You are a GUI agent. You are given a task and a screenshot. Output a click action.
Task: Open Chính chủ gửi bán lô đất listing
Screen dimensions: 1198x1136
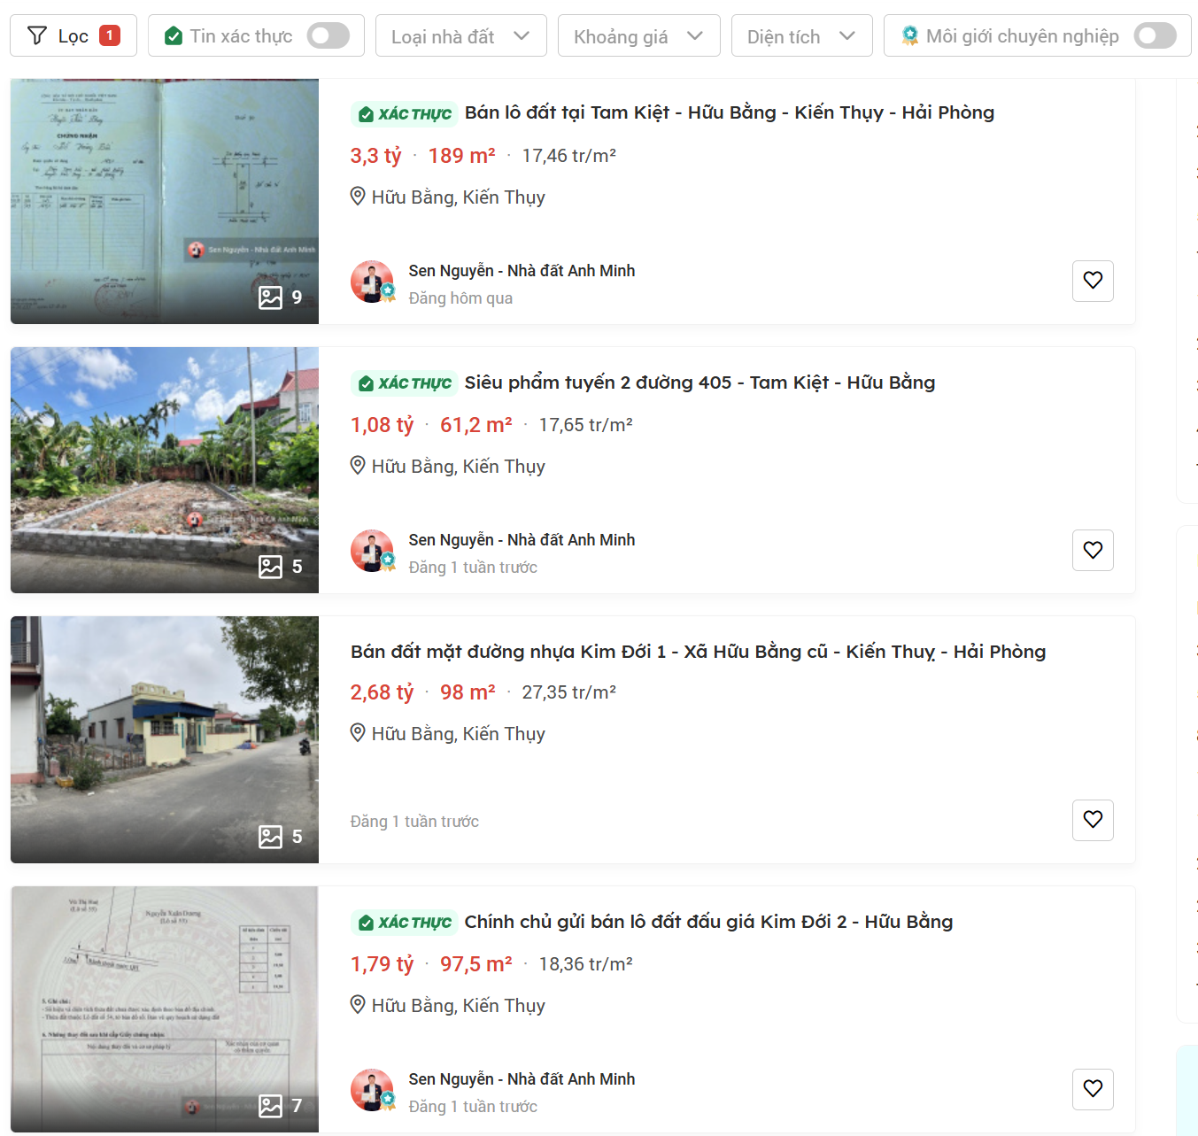pyautogui.click(x=708, y=922)
